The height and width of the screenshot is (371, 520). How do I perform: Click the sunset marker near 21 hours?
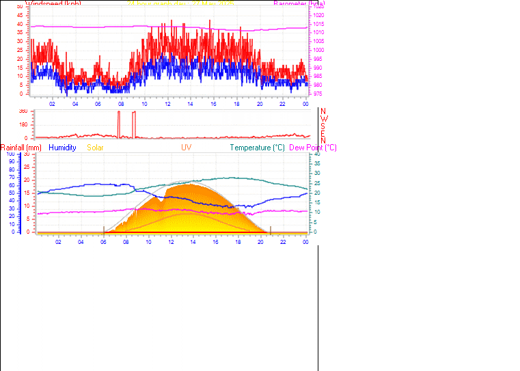click(271, 230)
